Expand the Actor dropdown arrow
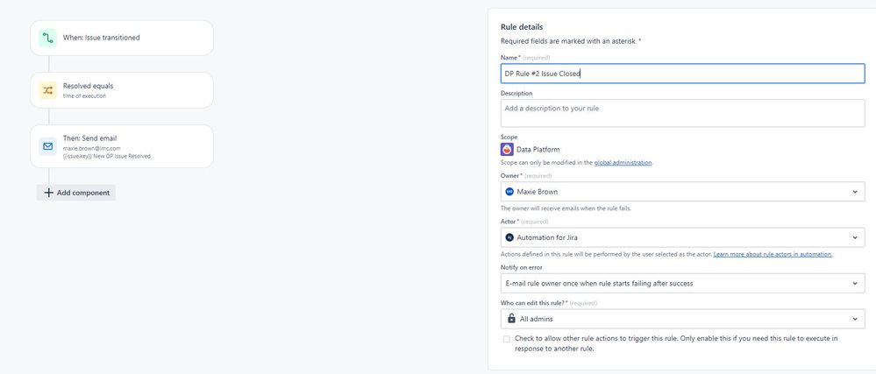Screen dimensions: 876x374 coord(855,237)
